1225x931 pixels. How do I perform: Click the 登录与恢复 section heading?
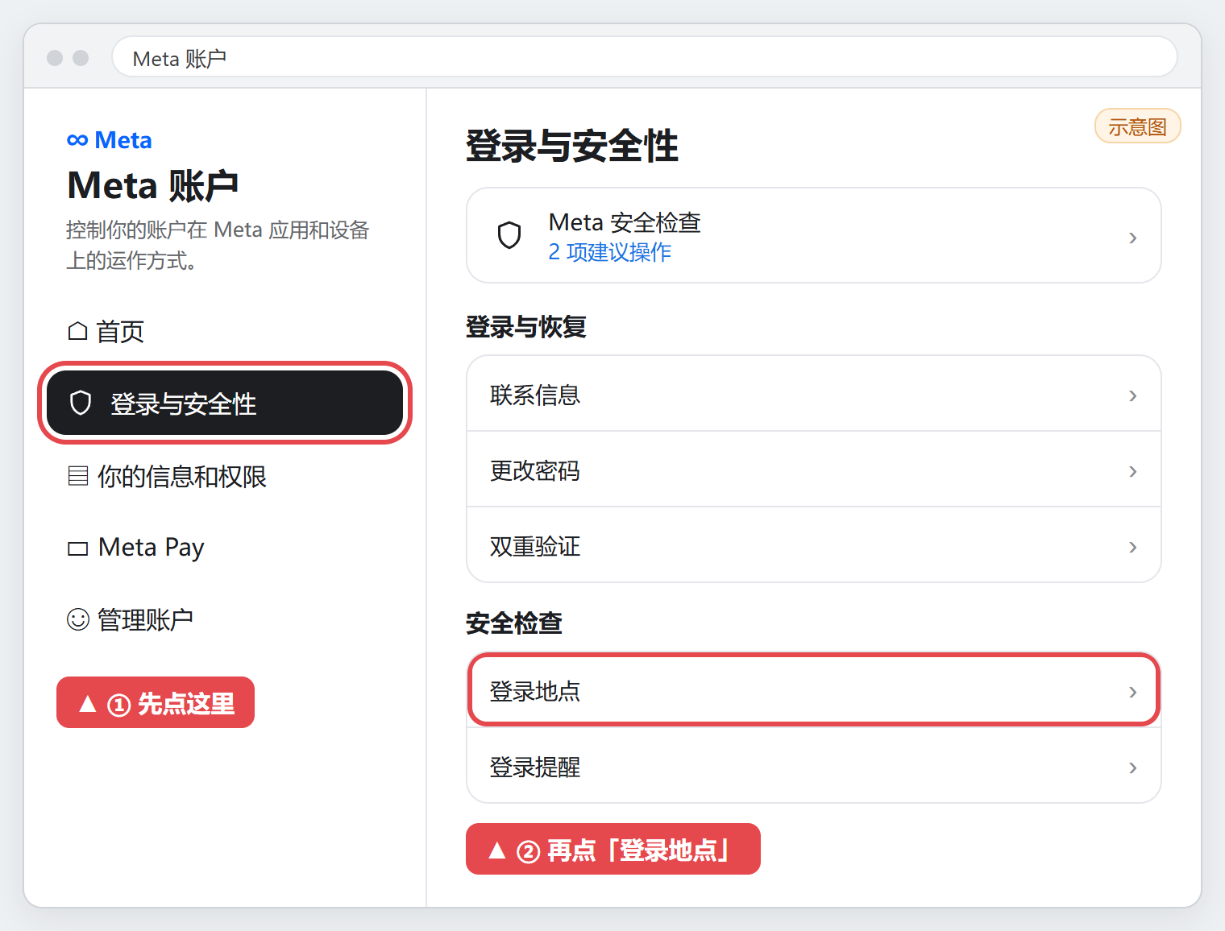(x=526, y=327)
